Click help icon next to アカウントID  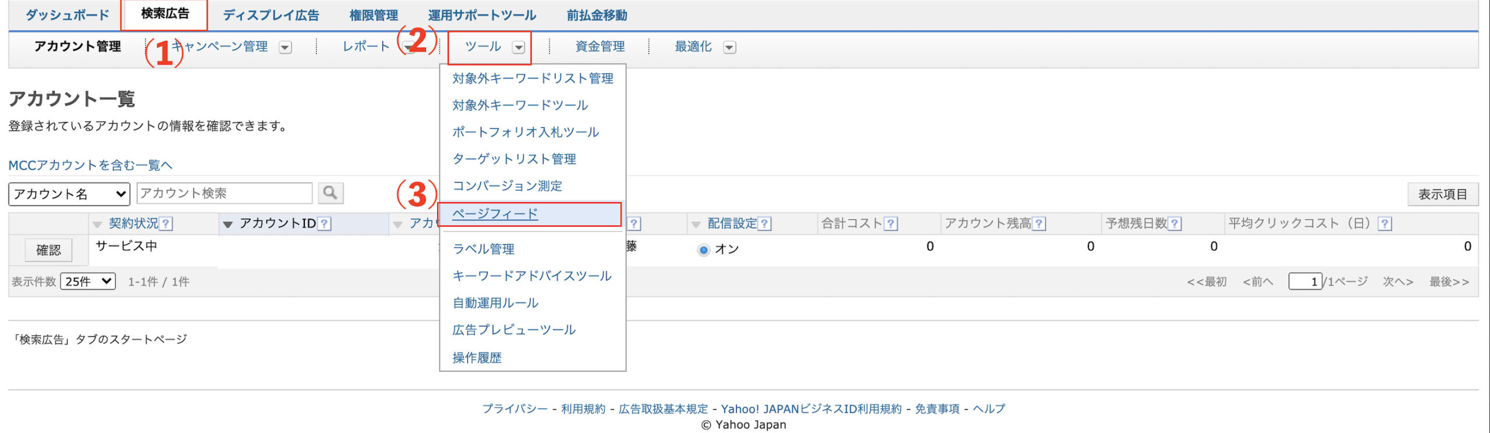324,224
